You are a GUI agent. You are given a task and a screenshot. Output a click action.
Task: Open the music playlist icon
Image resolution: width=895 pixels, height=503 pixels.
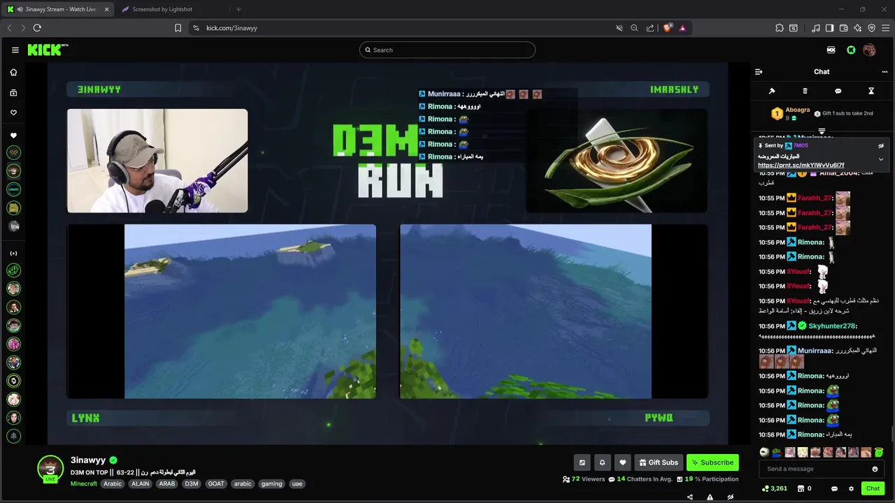pyautogui.click(x=816, y=28)
